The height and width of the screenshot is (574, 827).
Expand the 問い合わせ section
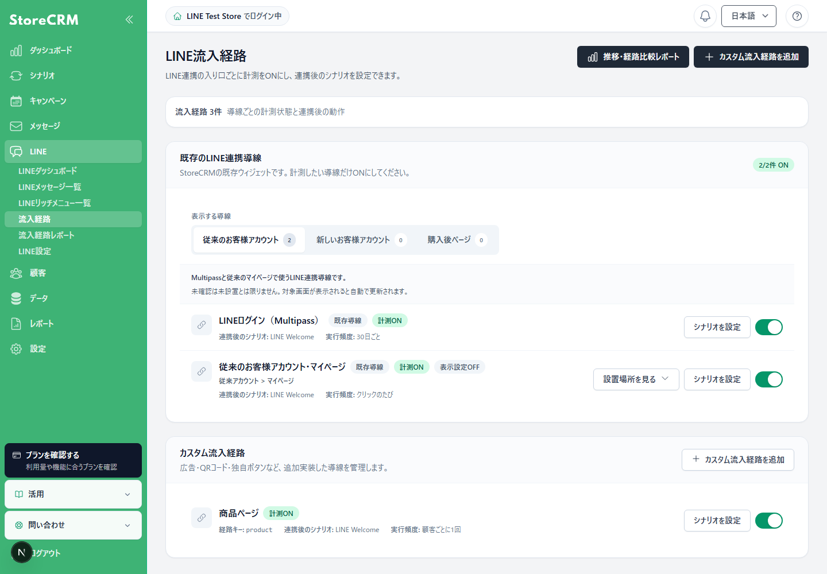pos(73,525)
